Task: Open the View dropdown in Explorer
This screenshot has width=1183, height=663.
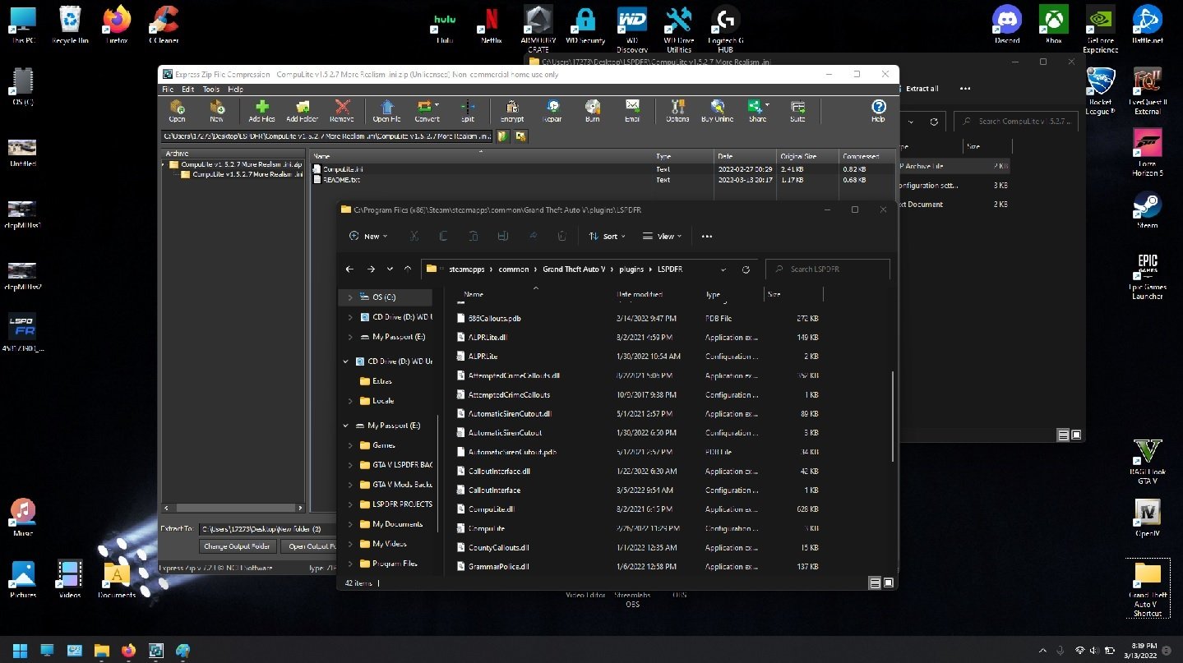Action: [663, 236]
